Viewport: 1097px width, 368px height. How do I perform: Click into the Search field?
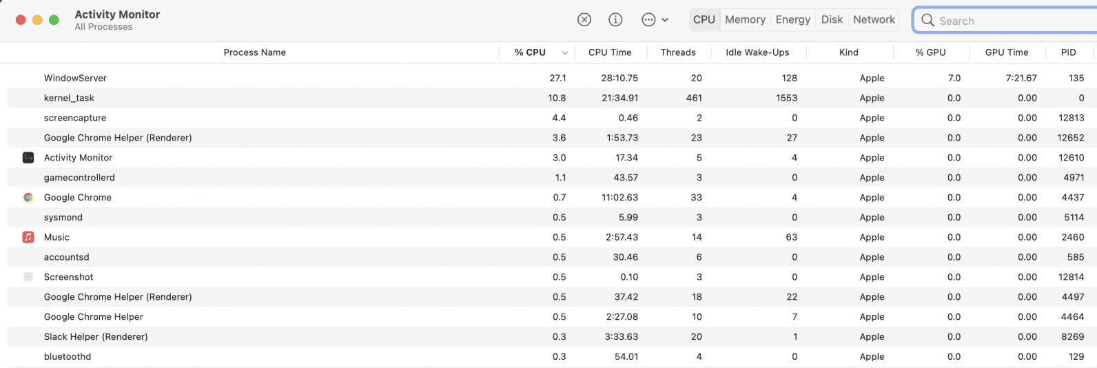click(x=1006, y=20)
